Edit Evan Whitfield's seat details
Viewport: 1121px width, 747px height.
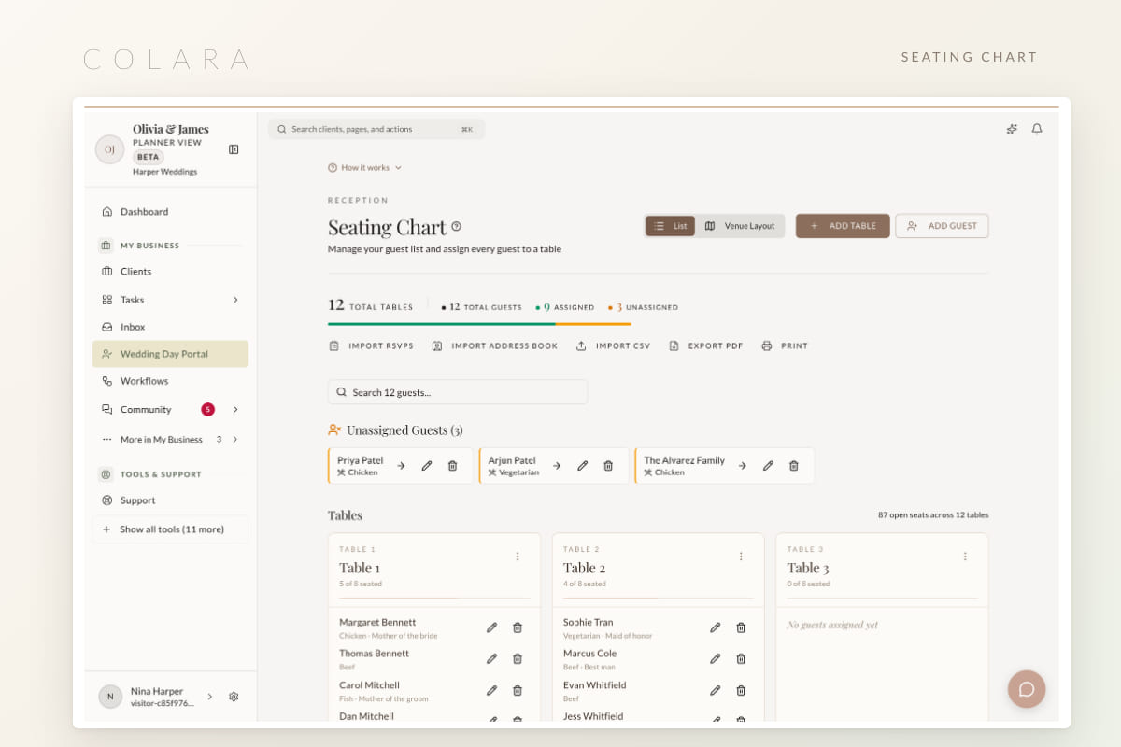716,690
